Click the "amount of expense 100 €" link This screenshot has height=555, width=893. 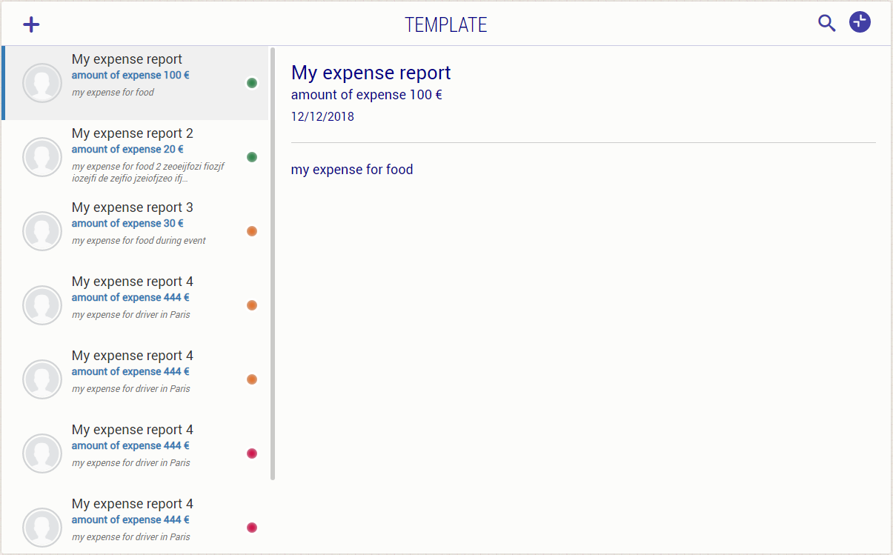pyautogui.click(x=366, y=94)
